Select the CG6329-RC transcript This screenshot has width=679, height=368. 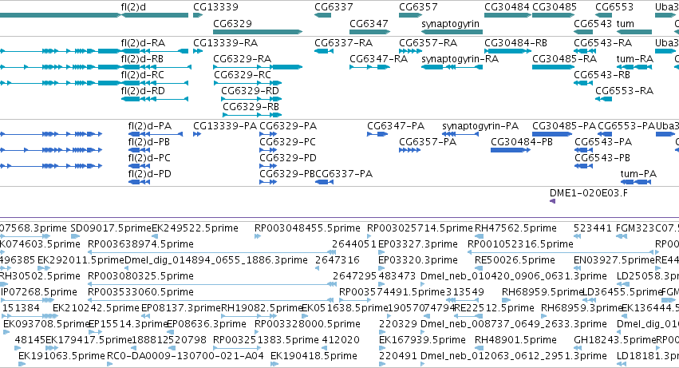click(247, 83)
